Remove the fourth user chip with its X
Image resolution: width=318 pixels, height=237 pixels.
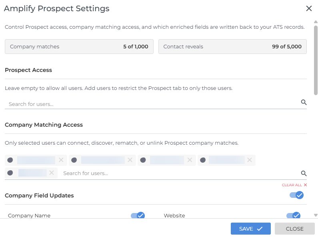[250, 160]
